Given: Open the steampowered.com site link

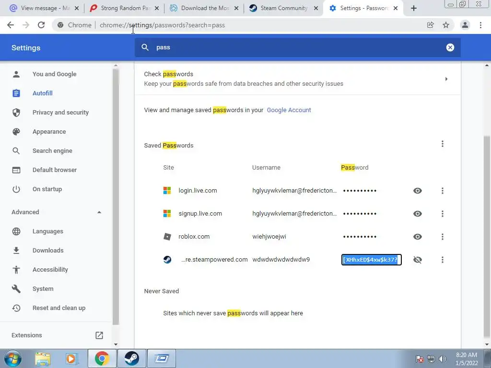Looking at the screenshot, I should (214, 260).
